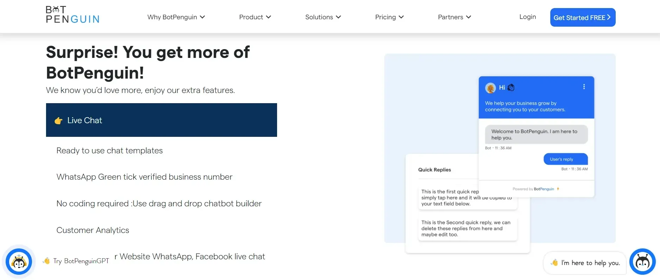Click the User's reply chat bubble
660x280 pixels.
(x=565, y=159)
